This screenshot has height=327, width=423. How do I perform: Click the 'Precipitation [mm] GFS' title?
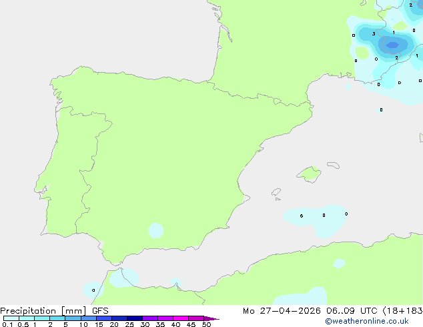54,311
